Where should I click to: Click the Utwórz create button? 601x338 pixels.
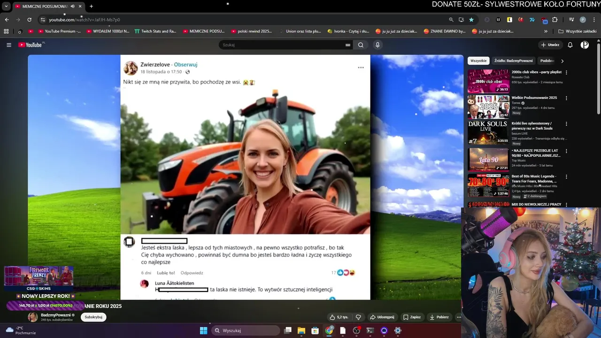coord(550,45)
